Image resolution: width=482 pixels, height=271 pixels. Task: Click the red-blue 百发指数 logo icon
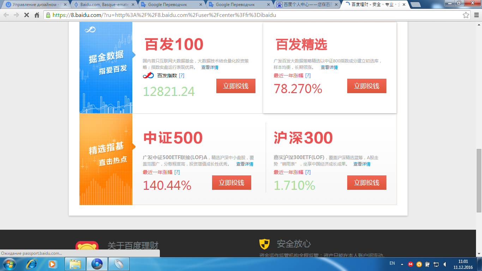pos(148,76)
